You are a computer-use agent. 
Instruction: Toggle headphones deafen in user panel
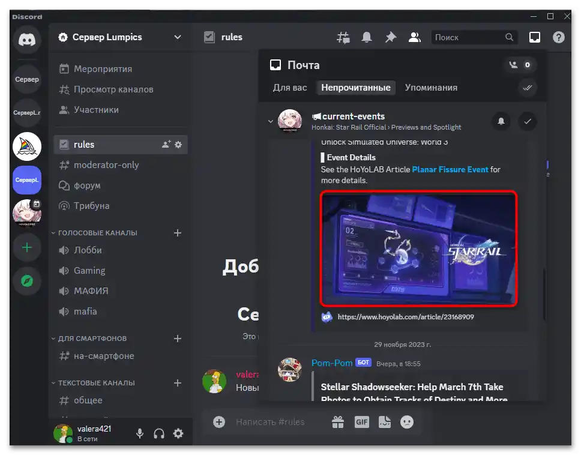pyautogui.click(x=159, y=433)
